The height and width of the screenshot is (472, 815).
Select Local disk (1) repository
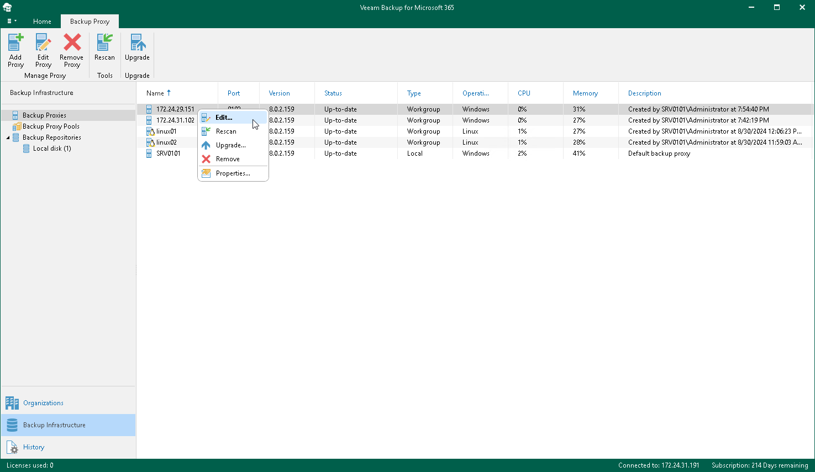[x=52, y=149]
